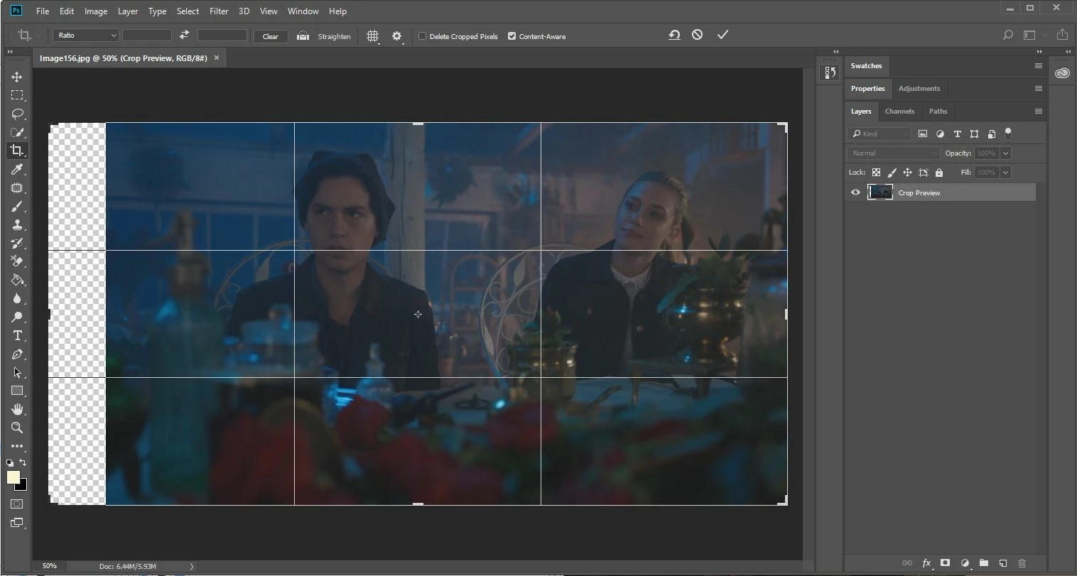Toggle layer filtering switch
This screenshot has width=1077, height=576.
pos(1008,134)
